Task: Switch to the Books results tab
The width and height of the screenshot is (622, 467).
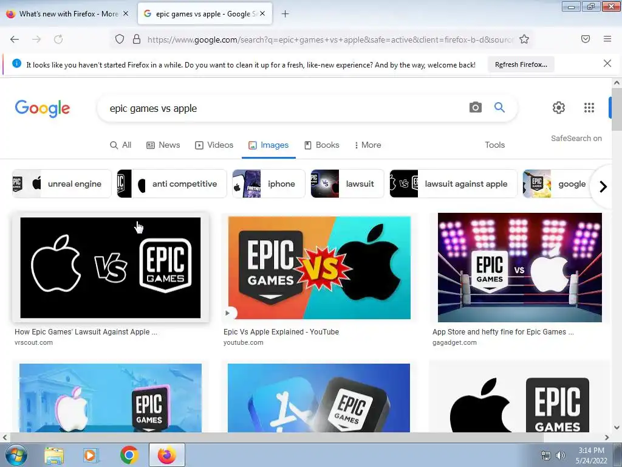Action: 322,145
